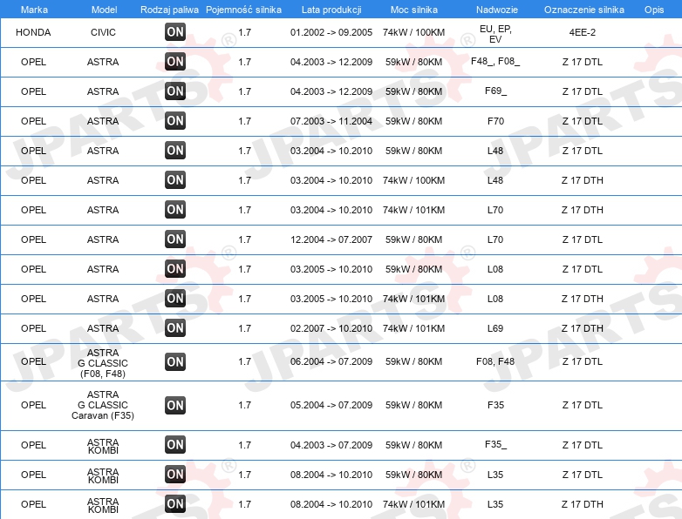Select the F70 body cell

pos(495,121)
